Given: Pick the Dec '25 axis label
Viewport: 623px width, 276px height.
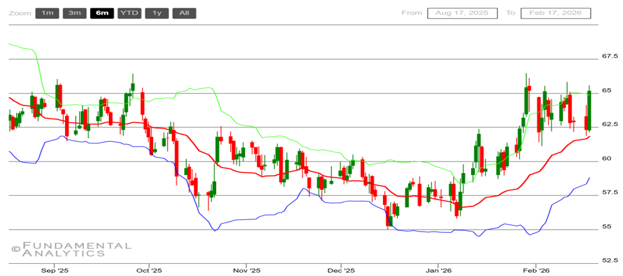Looking at the screenshot, I should (x=340, y=271).
